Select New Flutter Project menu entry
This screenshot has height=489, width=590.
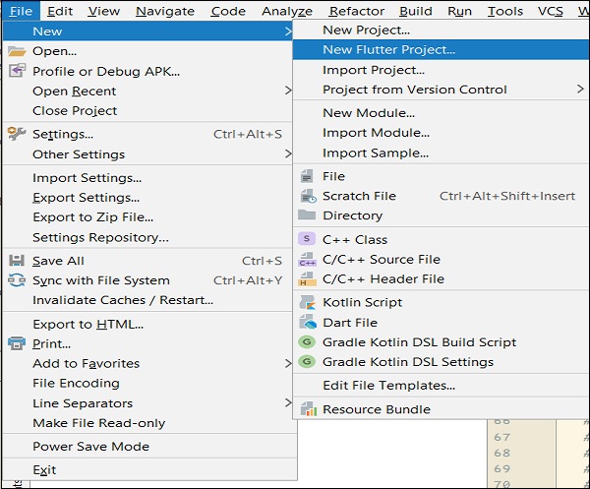tap(388, 50)
